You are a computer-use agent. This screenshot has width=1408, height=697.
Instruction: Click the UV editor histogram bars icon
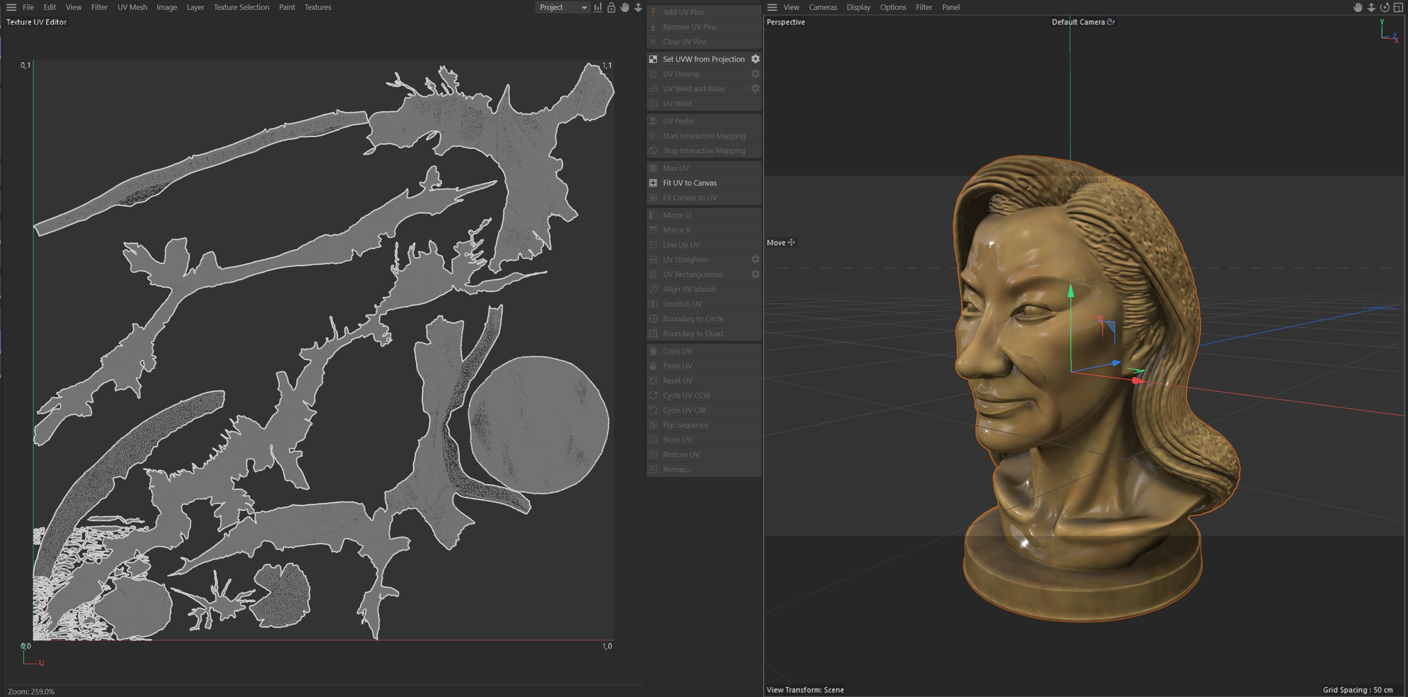click(x=598, y=7)
